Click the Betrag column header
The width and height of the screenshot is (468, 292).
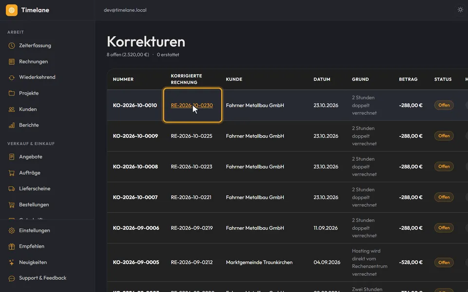click(x=408, y=79)
